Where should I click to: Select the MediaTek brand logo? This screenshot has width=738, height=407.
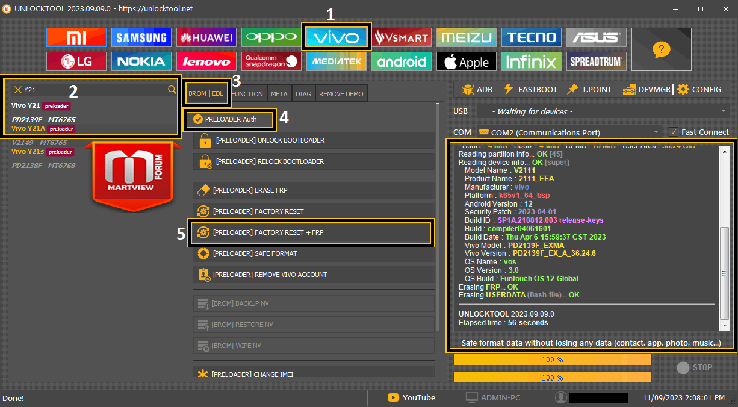[x=336, y=61]
